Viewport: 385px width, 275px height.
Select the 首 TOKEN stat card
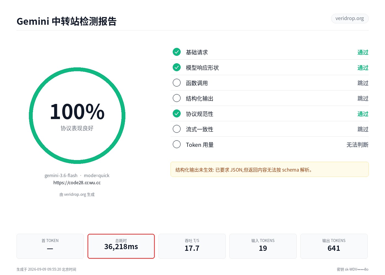point(50,246)
